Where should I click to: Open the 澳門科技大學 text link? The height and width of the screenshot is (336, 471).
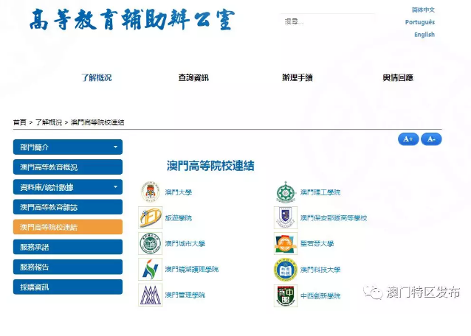[x=320, y=270]
